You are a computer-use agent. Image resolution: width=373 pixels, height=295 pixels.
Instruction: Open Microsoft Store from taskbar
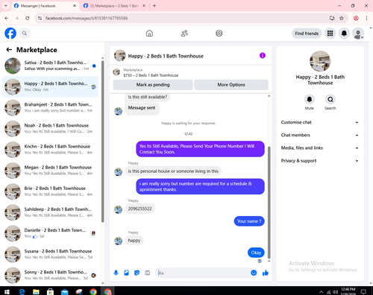click(50, 292)
